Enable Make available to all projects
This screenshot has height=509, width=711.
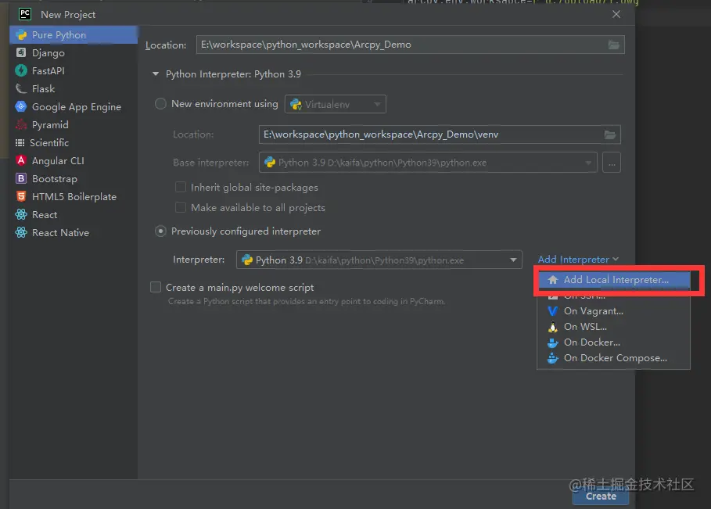pos(181,207)
